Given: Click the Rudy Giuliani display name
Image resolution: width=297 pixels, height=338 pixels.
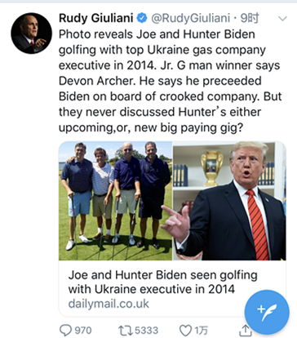Looking at the screenshot, I should (x=96, y=18).
